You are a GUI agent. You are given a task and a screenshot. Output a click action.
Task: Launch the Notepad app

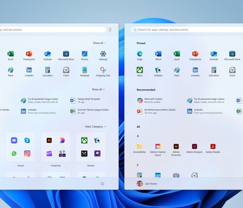(84, 72)
